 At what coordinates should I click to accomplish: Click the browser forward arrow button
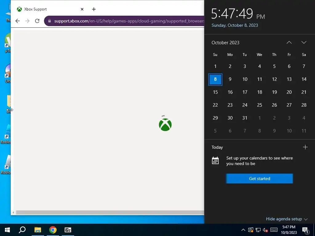point(27,21)
